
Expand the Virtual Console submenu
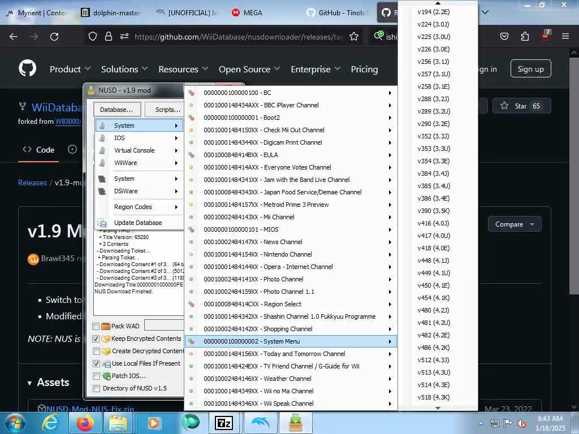[139, 150]
